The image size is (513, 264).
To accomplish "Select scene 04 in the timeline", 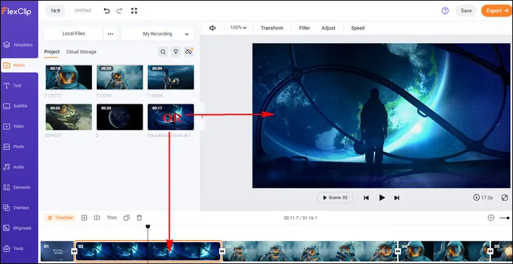I will pos(444,251).
